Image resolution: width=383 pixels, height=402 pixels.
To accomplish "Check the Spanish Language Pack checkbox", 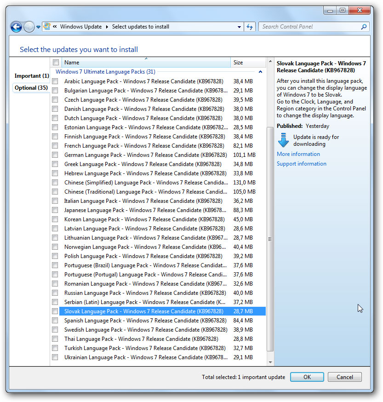I will [55, 321].
